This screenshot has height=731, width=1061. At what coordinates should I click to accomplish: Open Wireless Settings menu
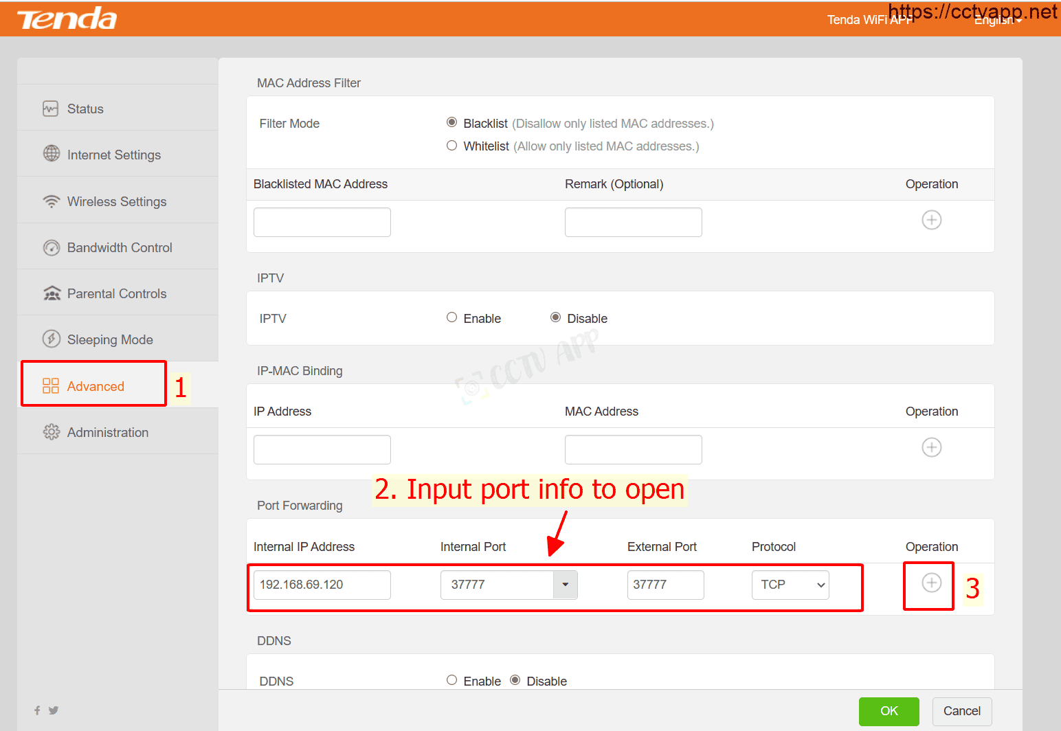(x=117, y=201)
